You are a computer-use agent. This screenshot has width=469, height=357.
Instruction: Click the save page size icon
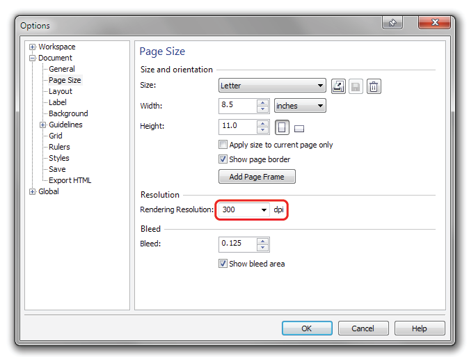point(356,86)
